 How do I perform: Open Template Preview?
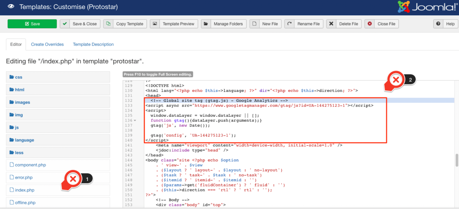click(178, 24)
